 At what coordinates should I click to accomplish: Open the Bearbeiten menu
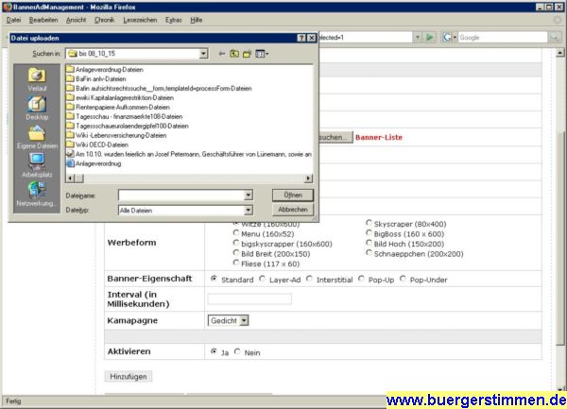pyautogui.click(x=43, y=20)
